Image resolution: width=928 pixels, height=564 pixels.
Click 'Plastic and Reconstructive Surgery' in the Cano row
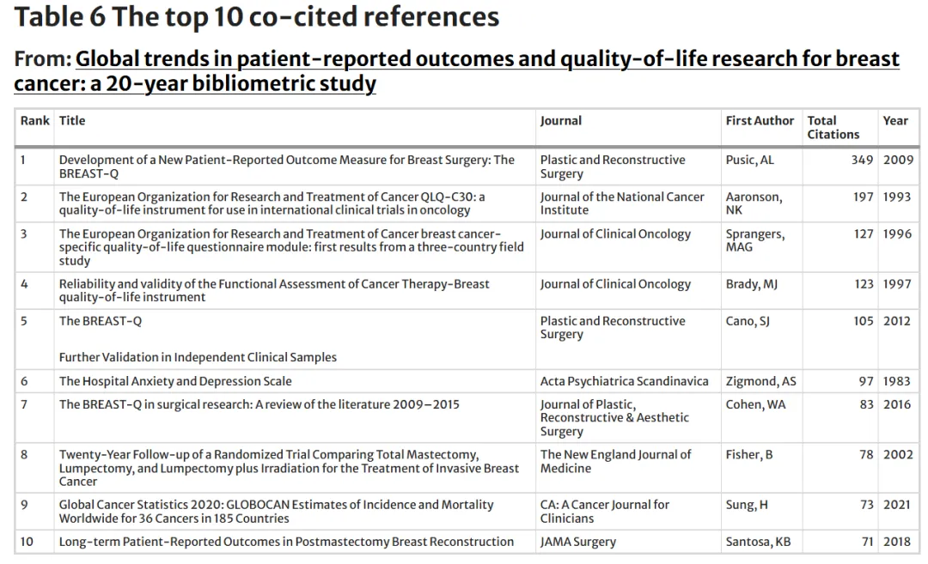click(x=613, y=328)
